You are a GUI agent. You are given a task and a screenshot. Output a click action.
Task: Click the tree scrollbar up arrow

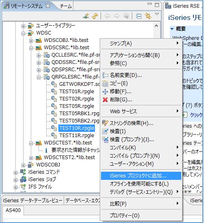coord(157,26)
